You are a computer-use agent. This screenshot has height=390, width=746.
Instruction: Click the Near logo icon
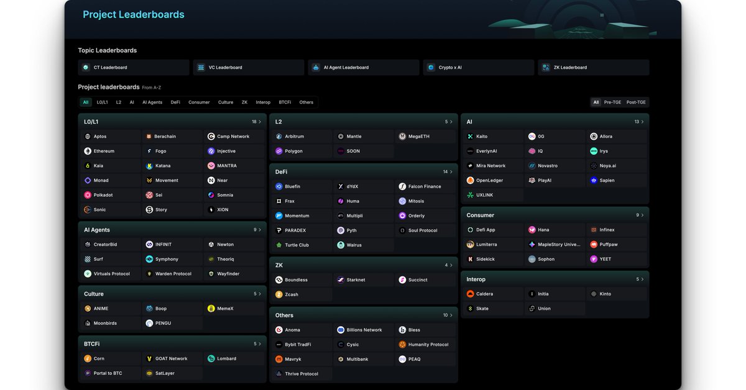211,180
